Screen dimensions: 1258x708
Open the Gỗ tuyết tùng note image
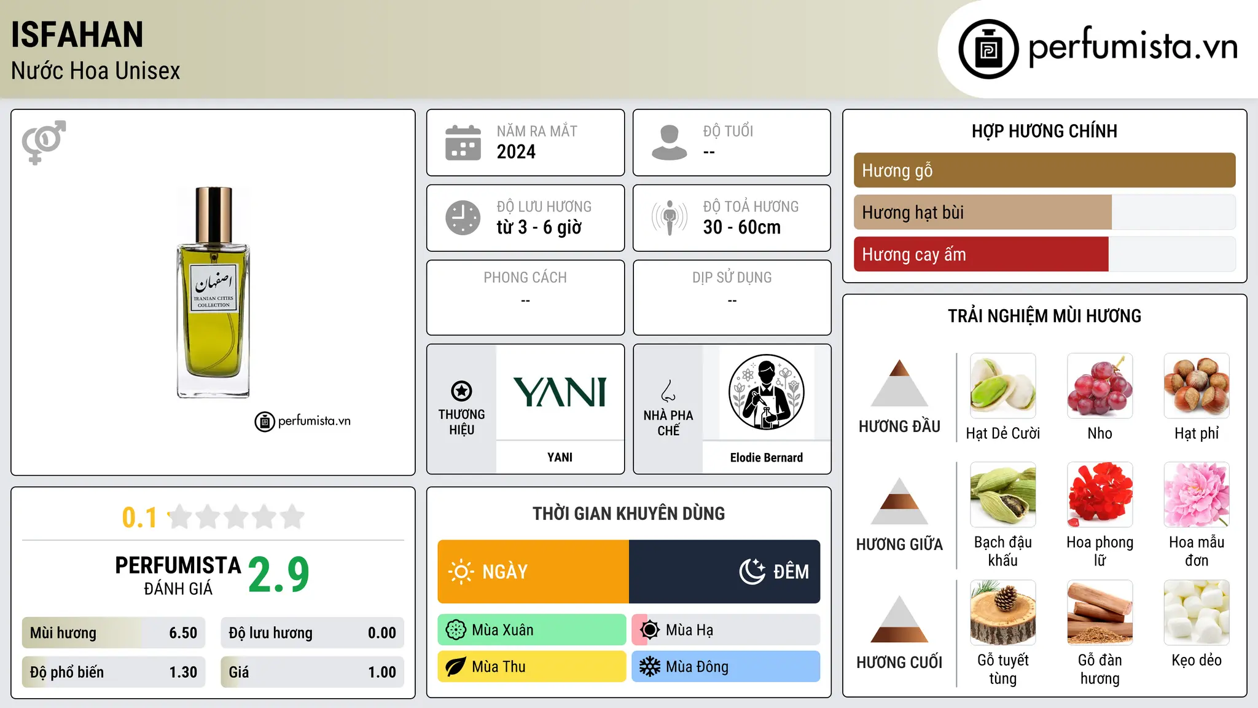point(1003,613)
